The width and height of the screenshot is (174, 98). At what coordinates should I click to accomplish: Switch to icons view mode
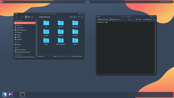pos(26,17)
